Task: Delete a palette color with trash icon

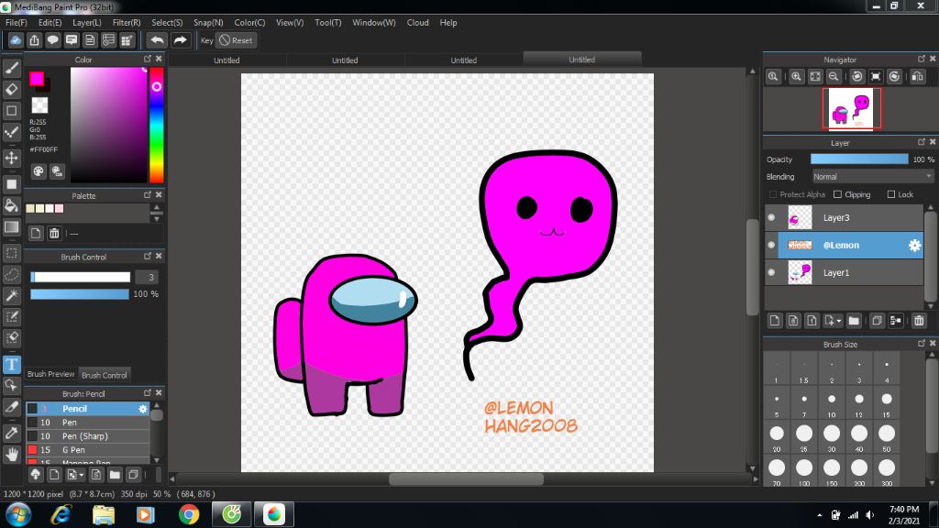Action: (x=54, y=234)
